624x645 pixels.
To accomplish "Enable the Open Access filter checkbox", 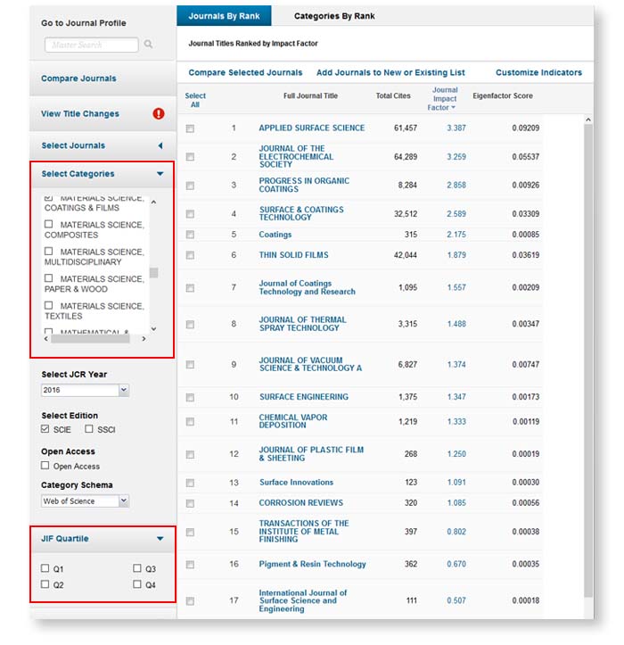I will click(x=45, y=466).
